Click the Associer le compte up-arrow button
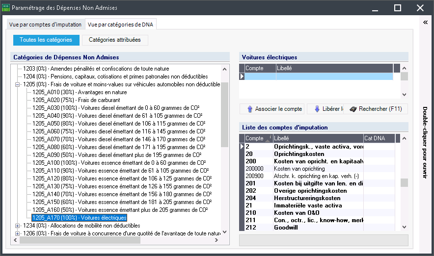Screen dimensions: 434x256 tap(271, 109)
